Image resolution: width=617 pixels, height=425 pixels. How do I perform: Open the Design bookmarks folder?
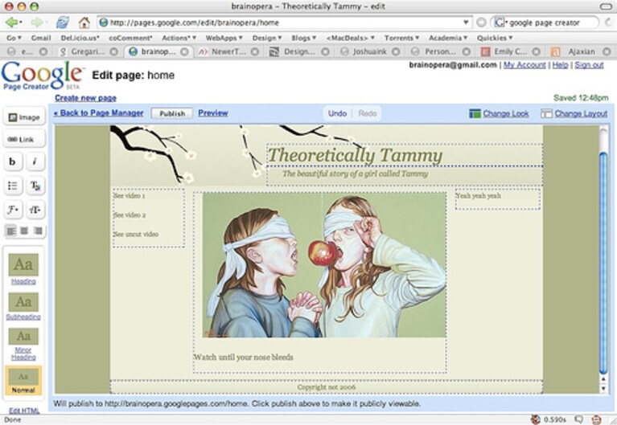(x=267, y=38)
